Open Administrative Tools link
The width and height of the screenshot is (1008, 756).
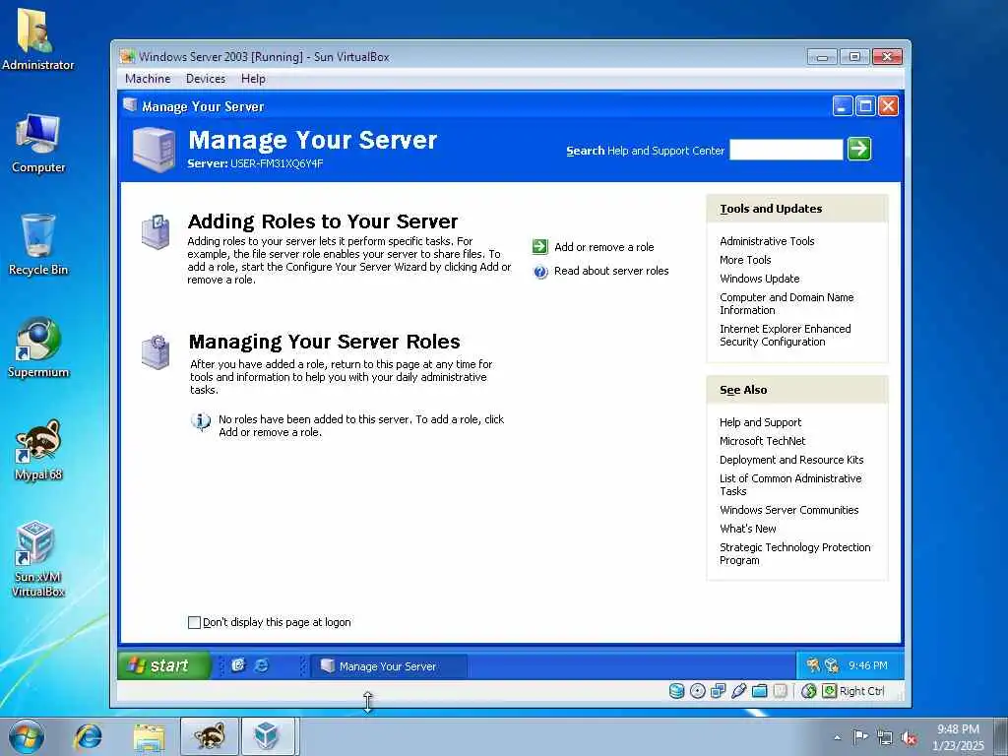767,241
